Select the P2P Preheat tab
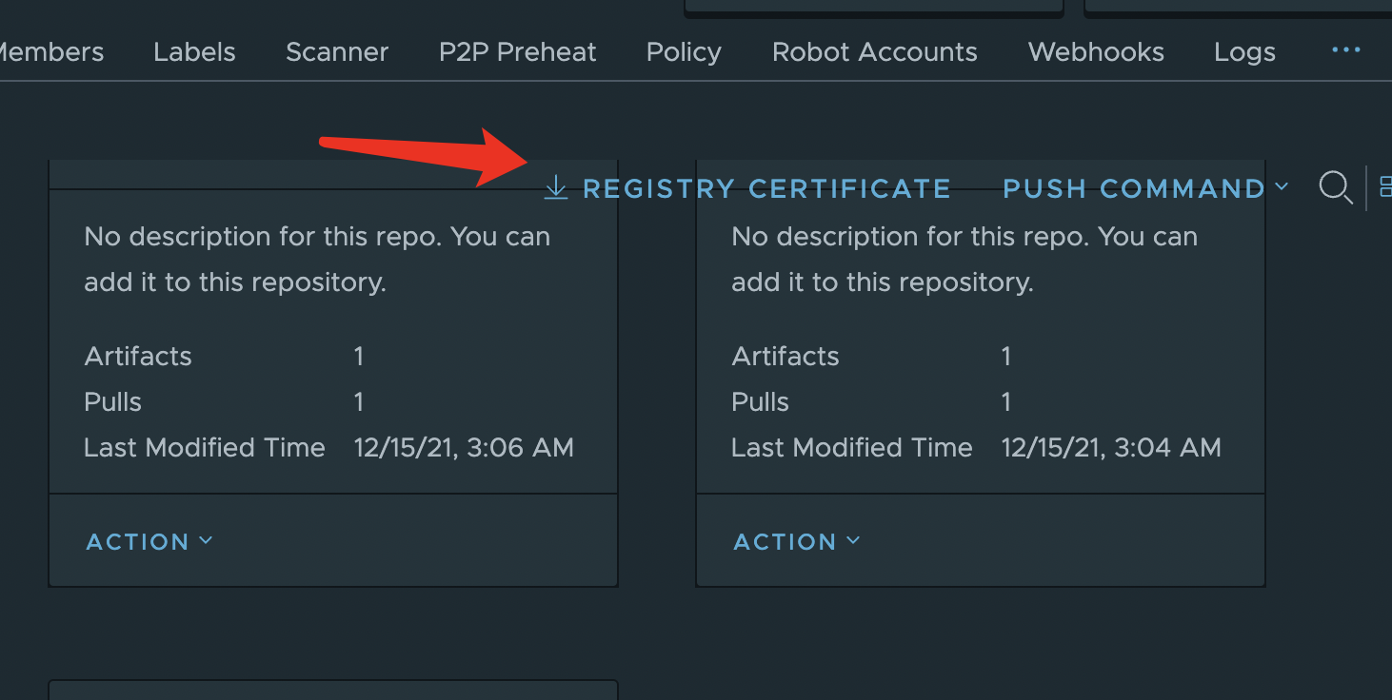 click(x=517, y=51)
